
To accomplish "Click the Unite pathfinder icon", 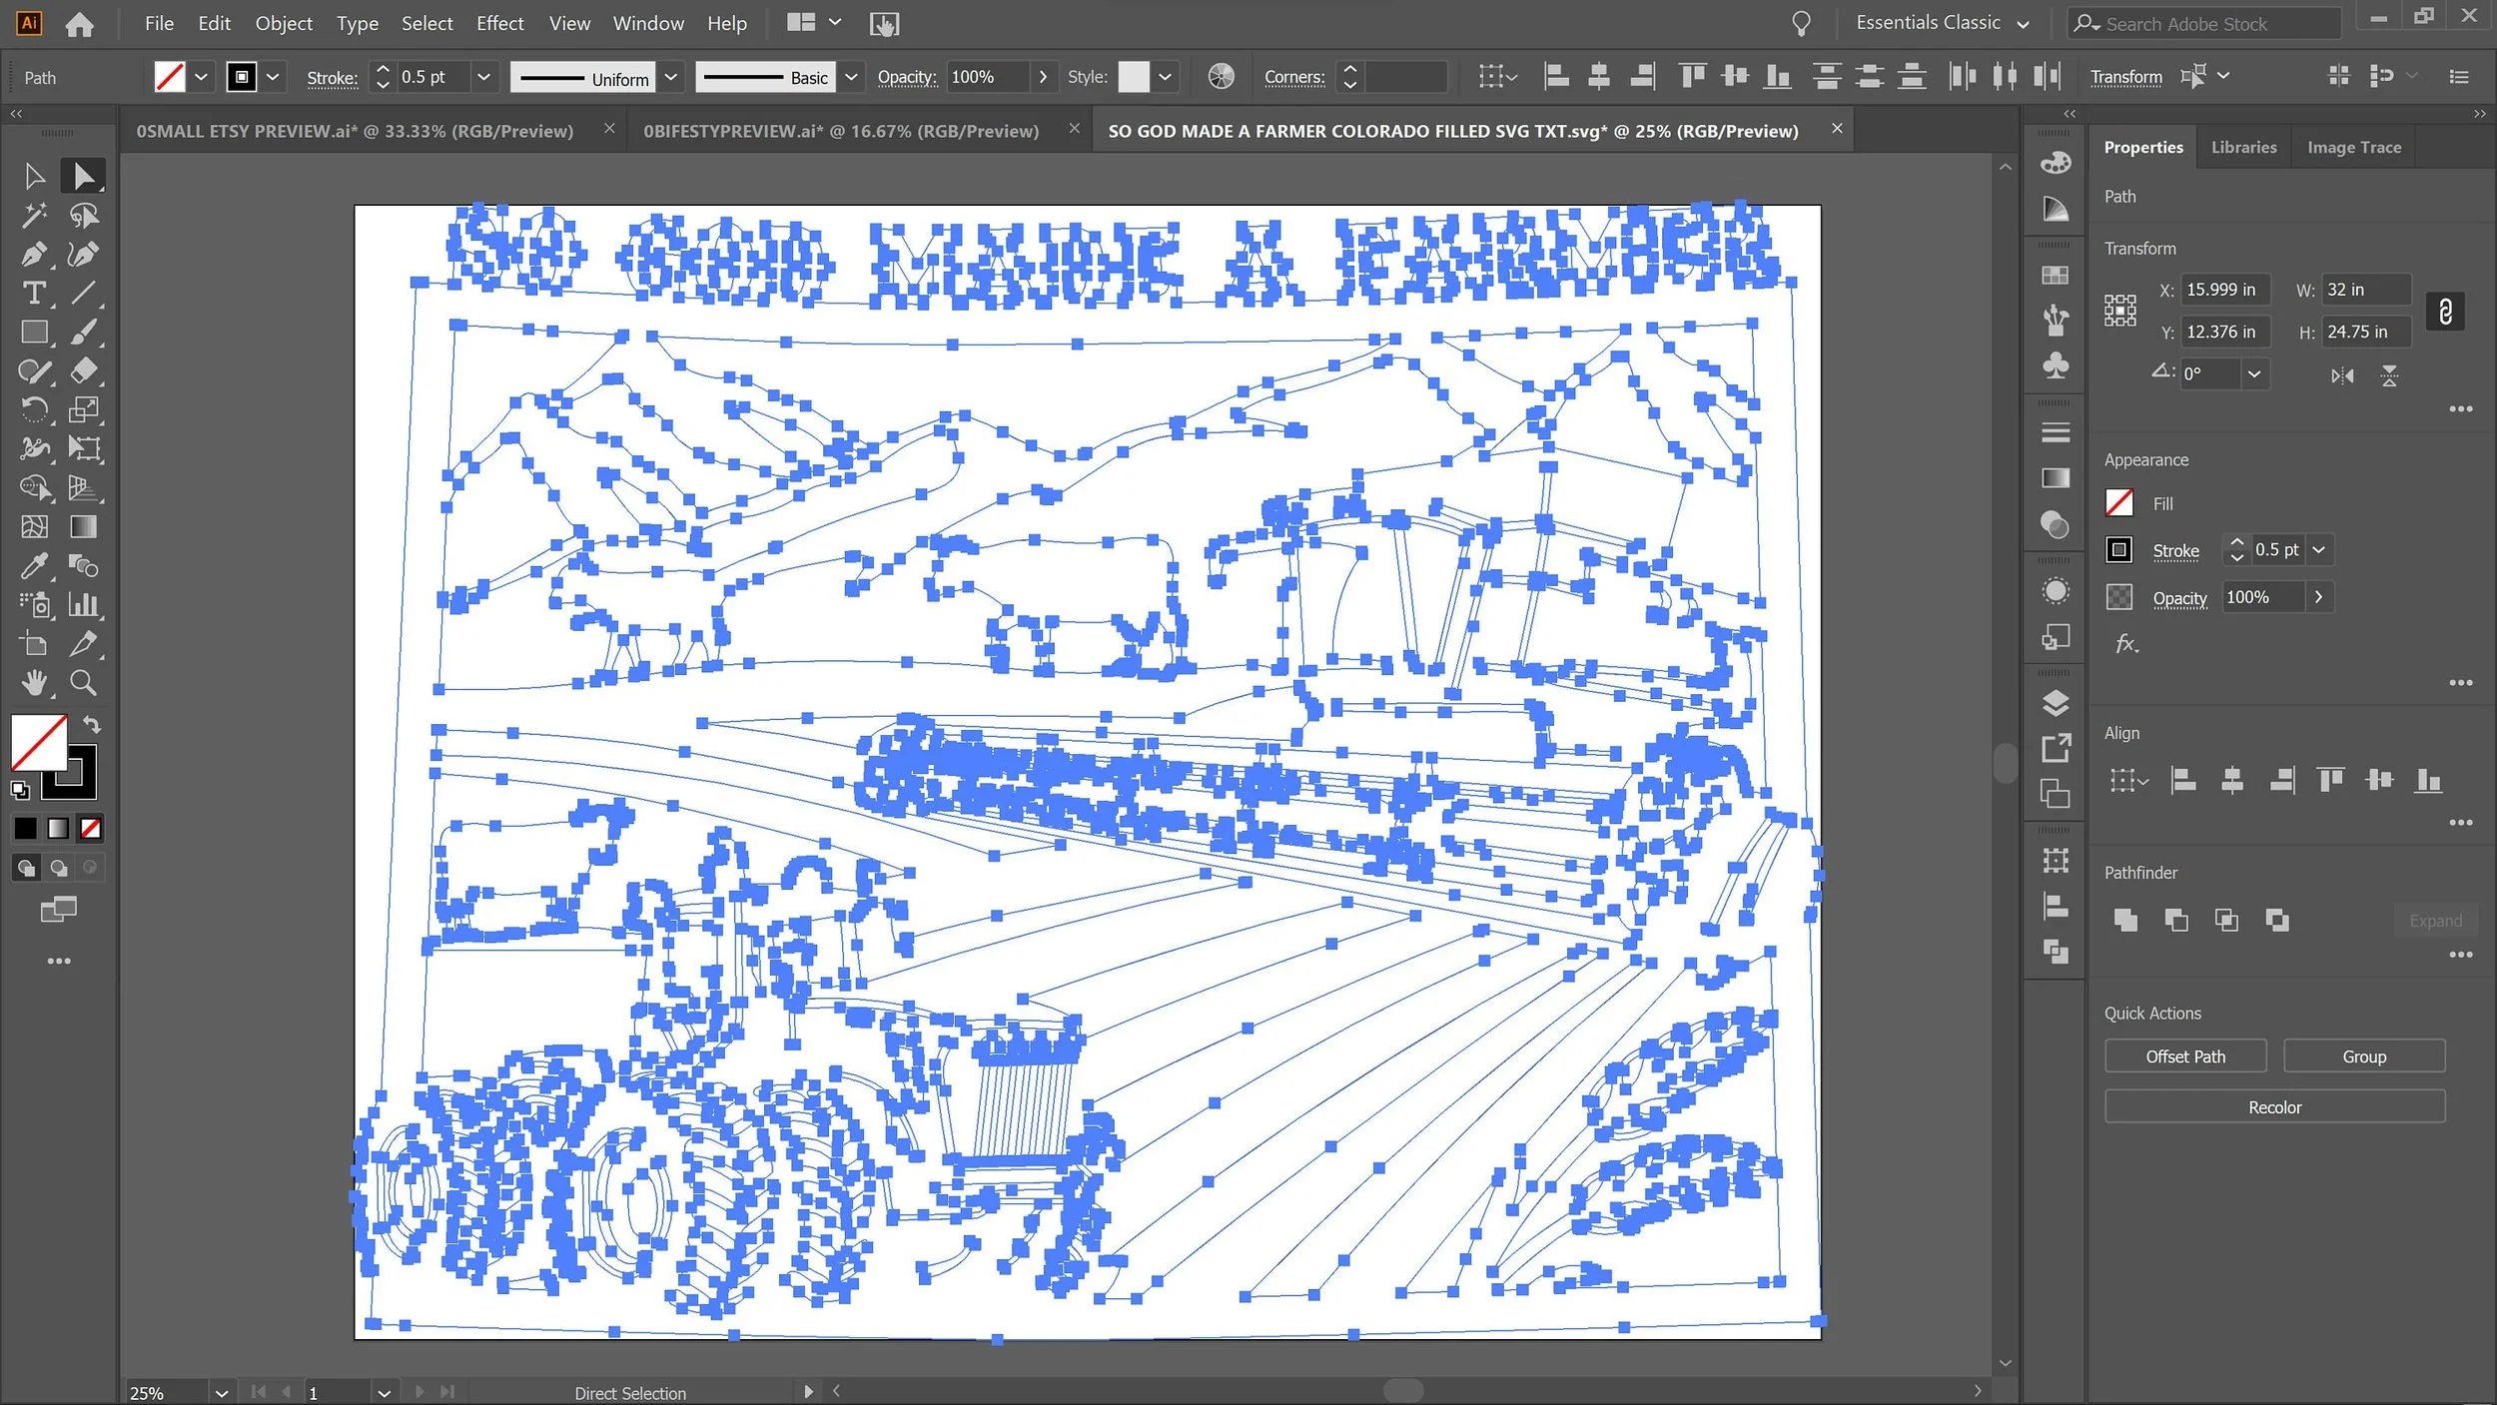I will pos(2125,920).
